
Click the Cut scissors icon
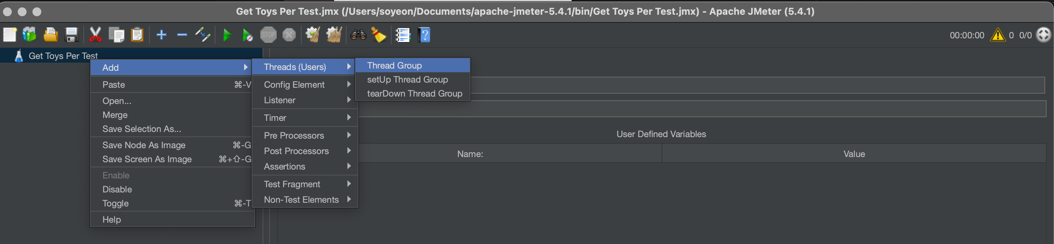tap(96, 35)
